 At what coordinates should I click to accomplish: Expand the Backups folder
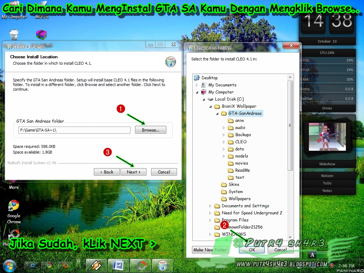point(224,135)
